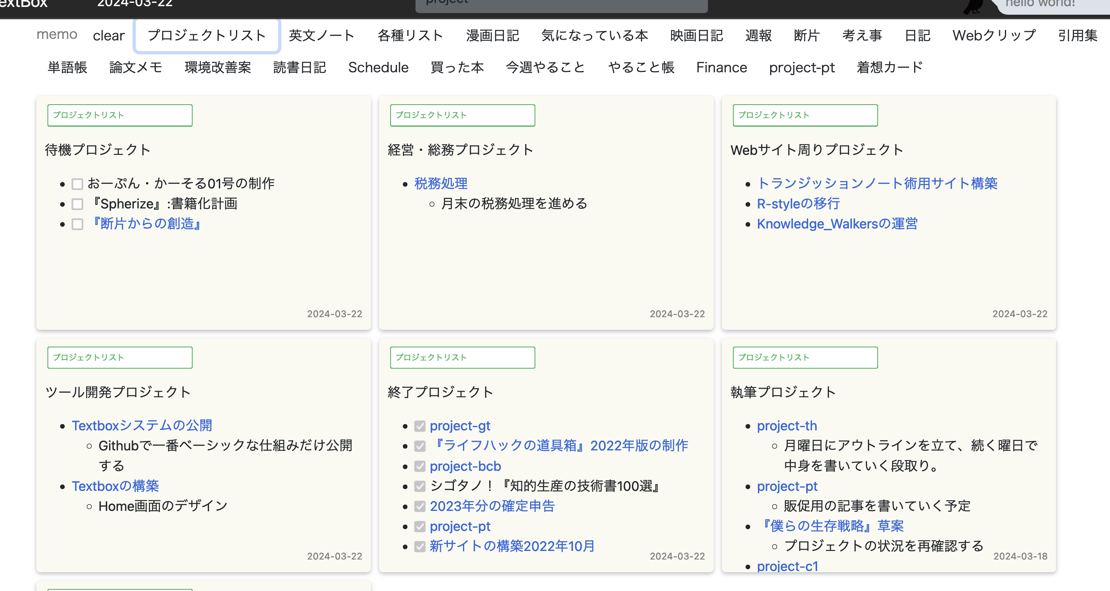Viewport: 1110px width, 591px height.
Task: Uncheck the "新サイトの構築2022年10月" checkbox
Action: point(420,546)
